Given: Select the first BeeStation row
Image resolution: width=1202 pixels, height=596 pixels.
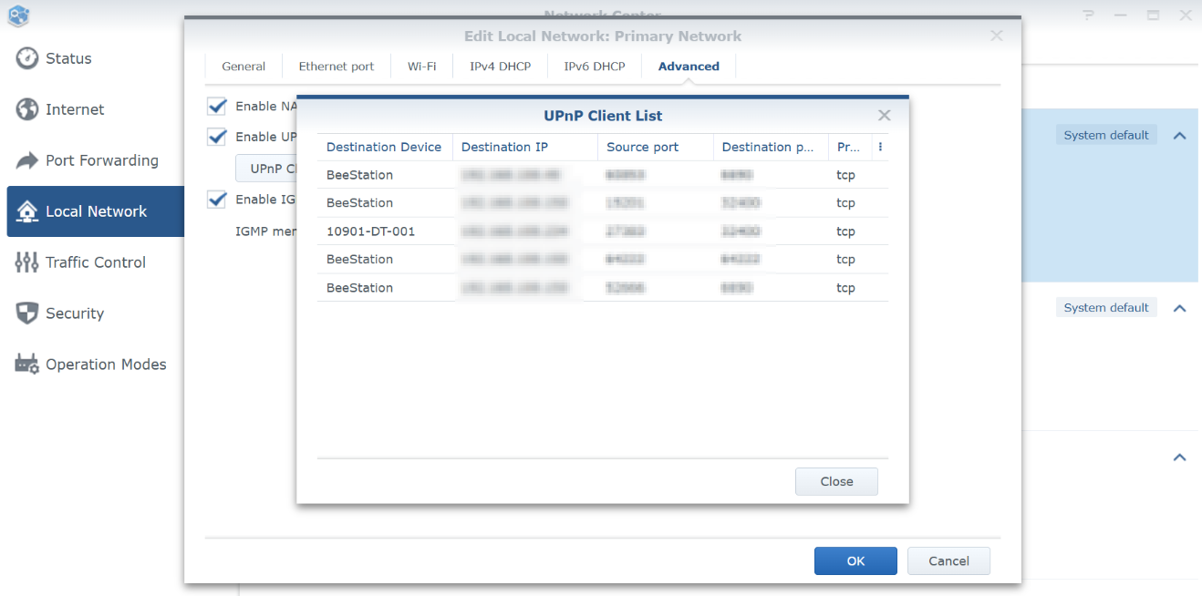Looking at the screenshot, I should pyautogui.click(x=603, y=175).
